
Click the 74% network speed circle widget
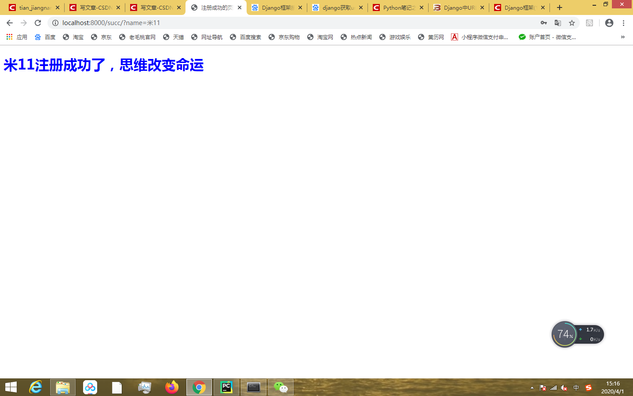point(565,334)
